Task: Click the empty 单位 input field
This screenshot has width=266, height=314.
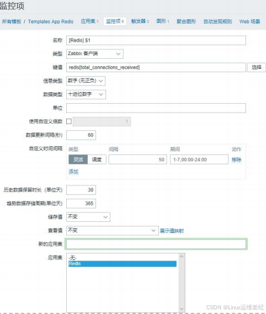Action: pyautogui.click(x=156, y=108)
